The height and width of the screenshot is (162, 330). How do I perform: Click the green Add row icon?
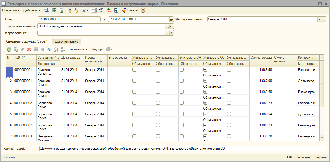[9, 49]
